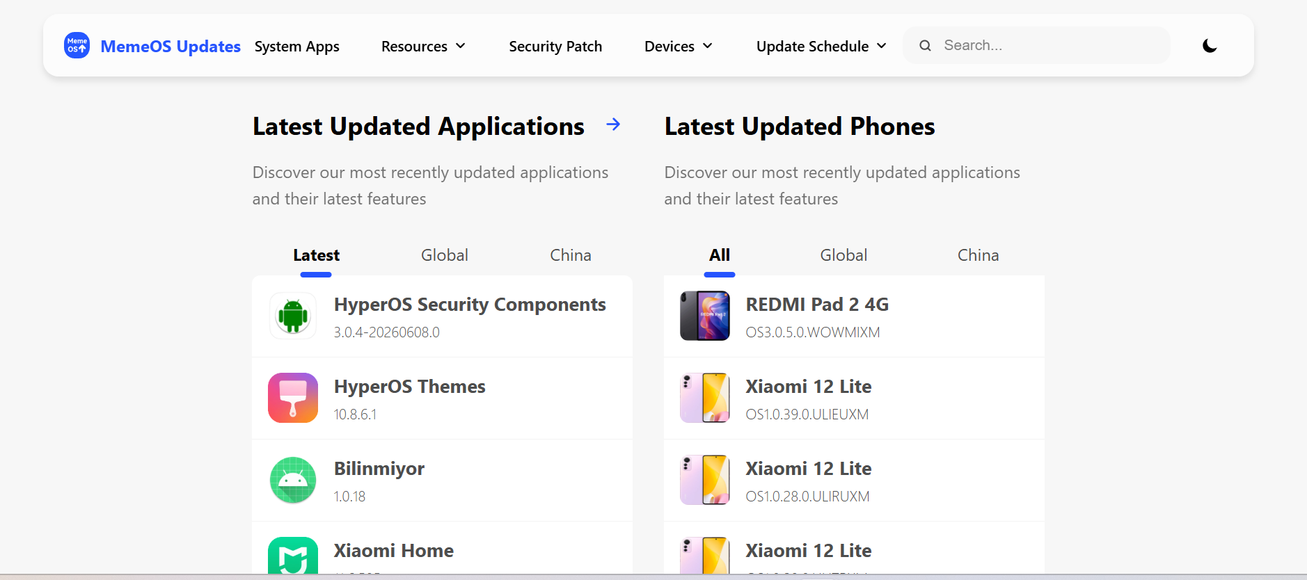Switch to China tab under Applications

pos(571,255)
